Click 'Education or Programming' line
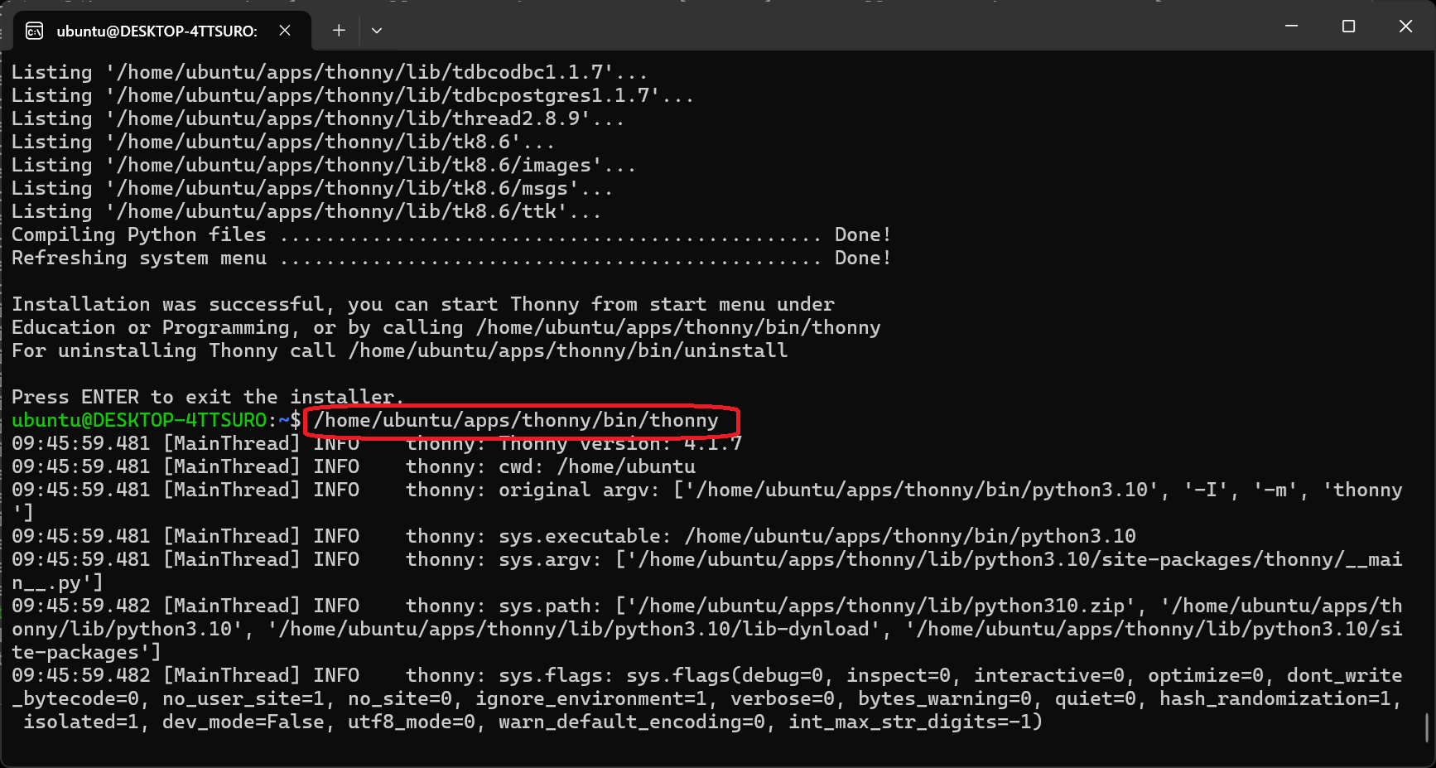Screen dimensions: 1436x768 tap(446, 327)
